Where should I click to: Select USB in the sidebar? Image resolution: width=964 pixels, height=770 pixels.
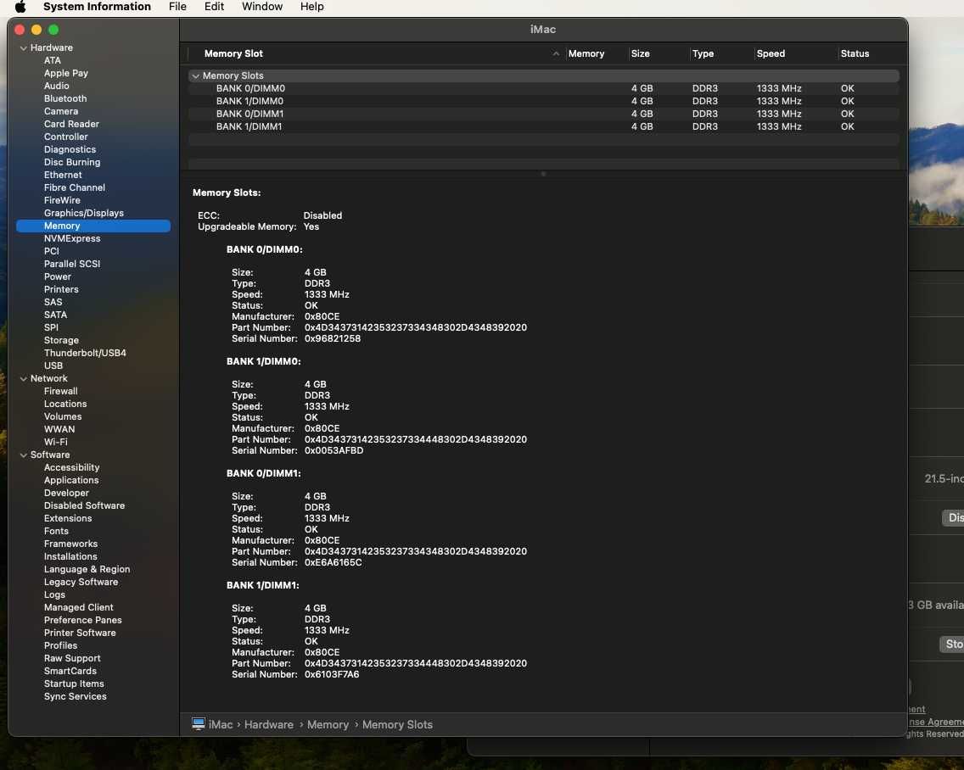pyautogui.click(x=53, y=365)
